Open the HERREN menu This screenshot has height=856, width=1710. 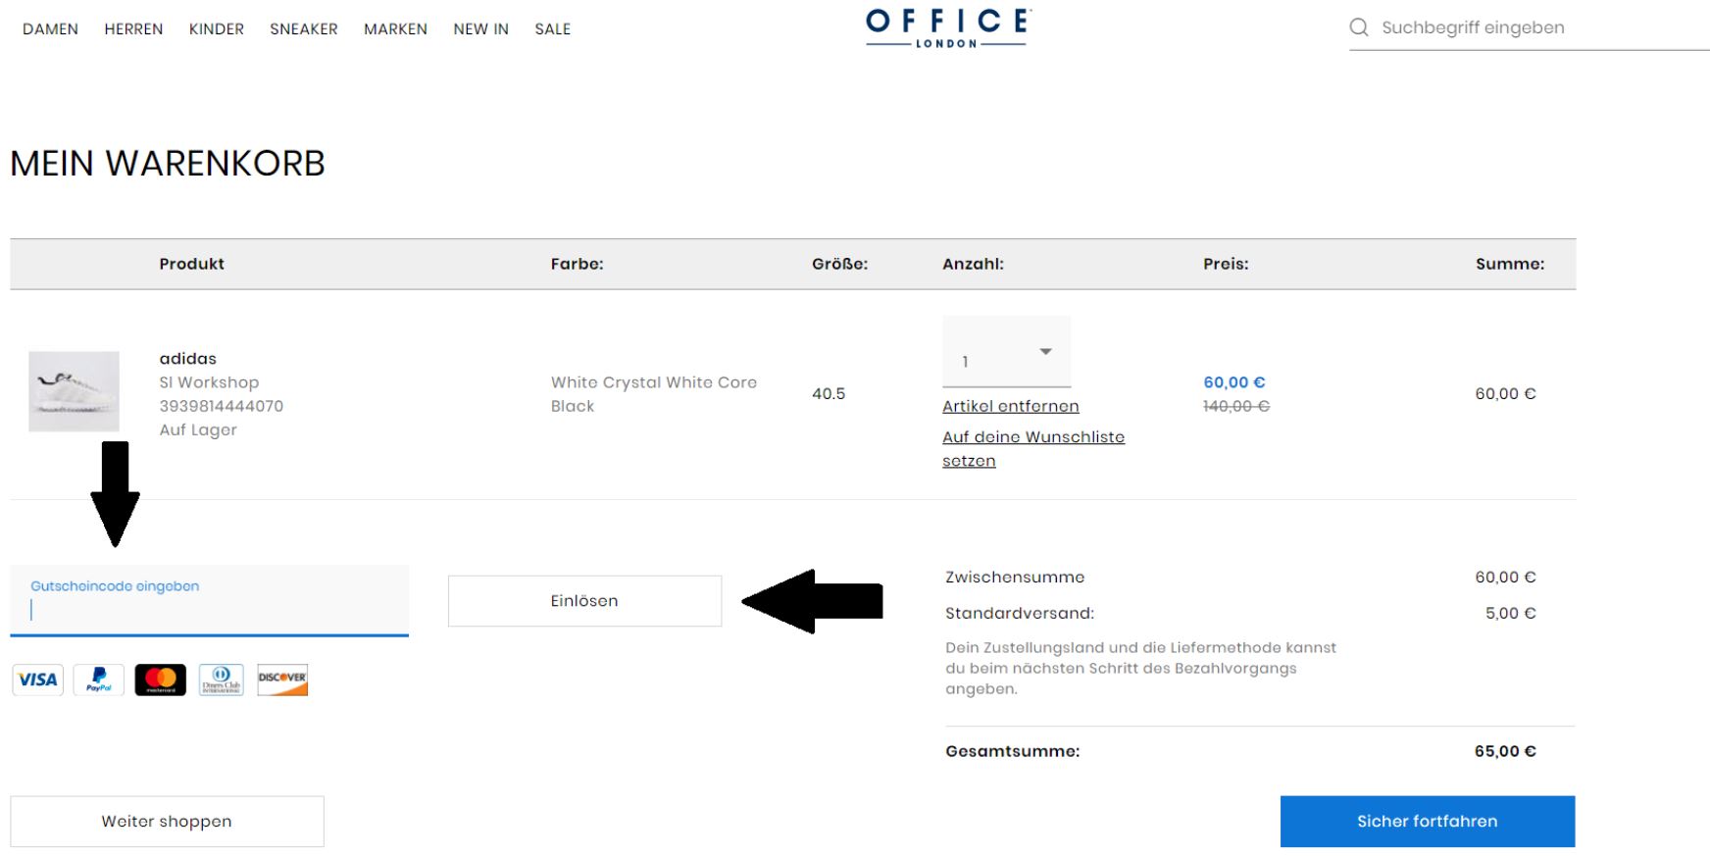pos(133,29)
